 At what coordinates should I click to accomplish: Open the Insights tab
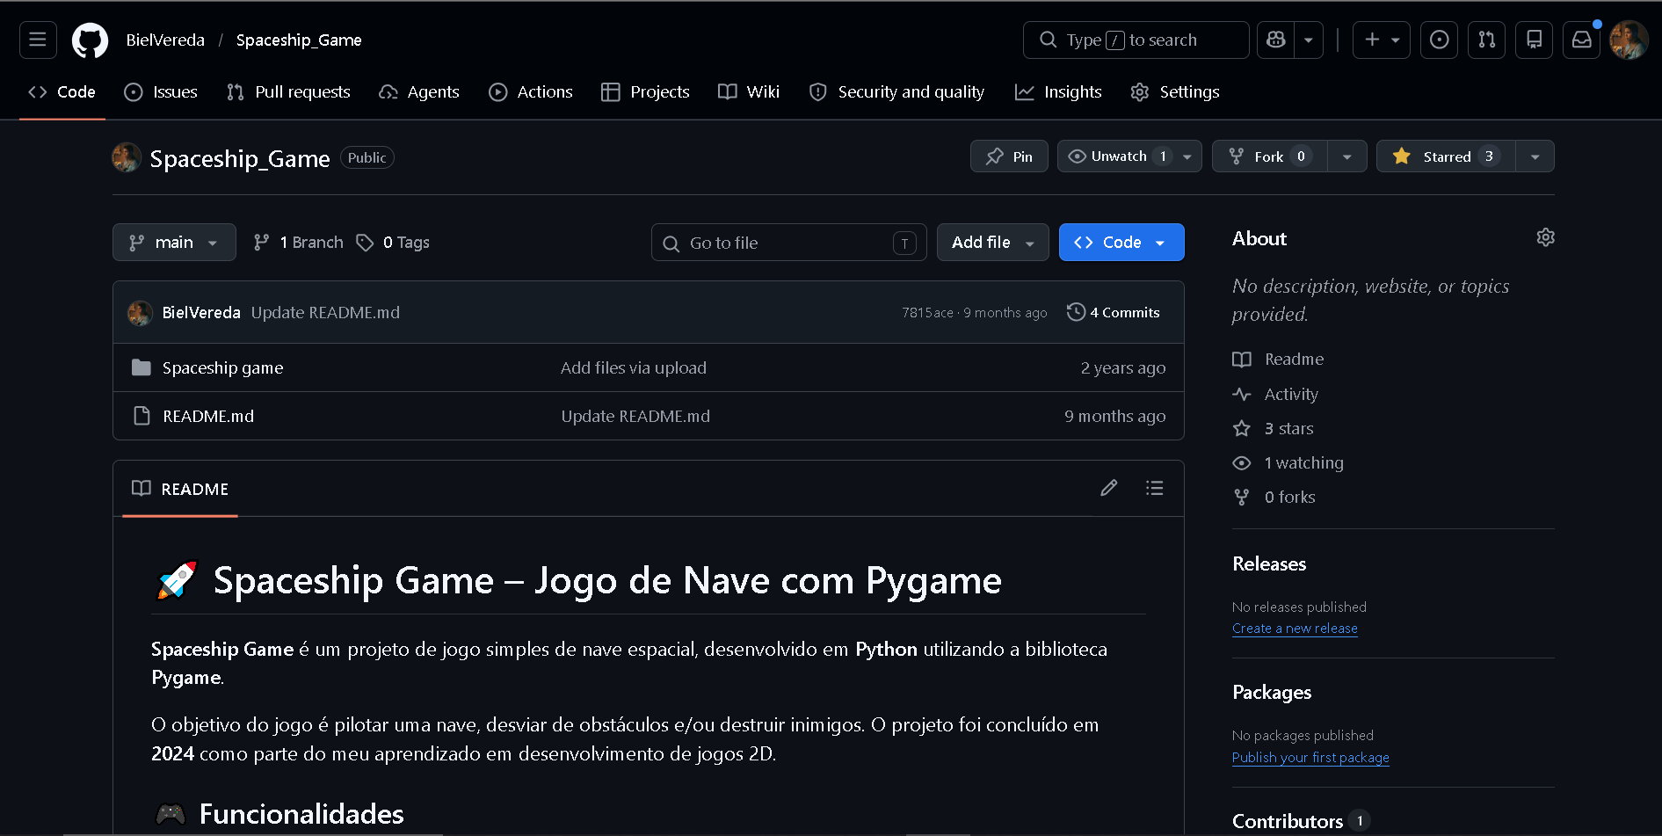pos(1058,92)
